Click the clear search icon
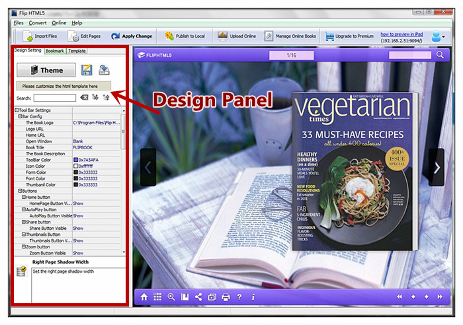This screenshot has width=463, height=325. (x=84, y=97)
